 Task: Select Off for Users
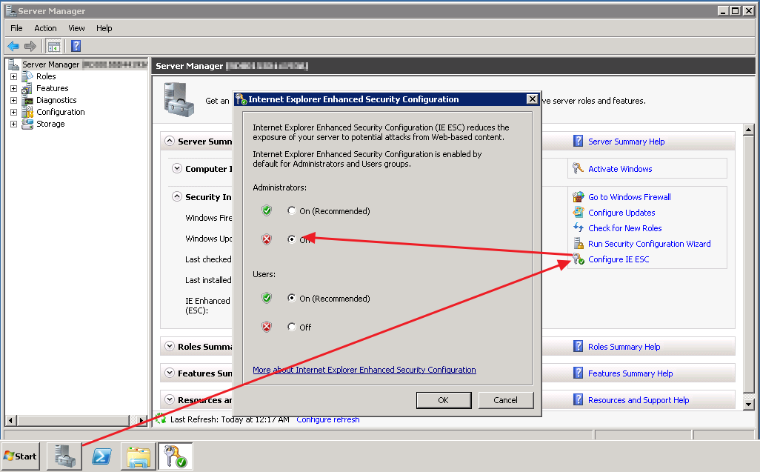[291, 327]
